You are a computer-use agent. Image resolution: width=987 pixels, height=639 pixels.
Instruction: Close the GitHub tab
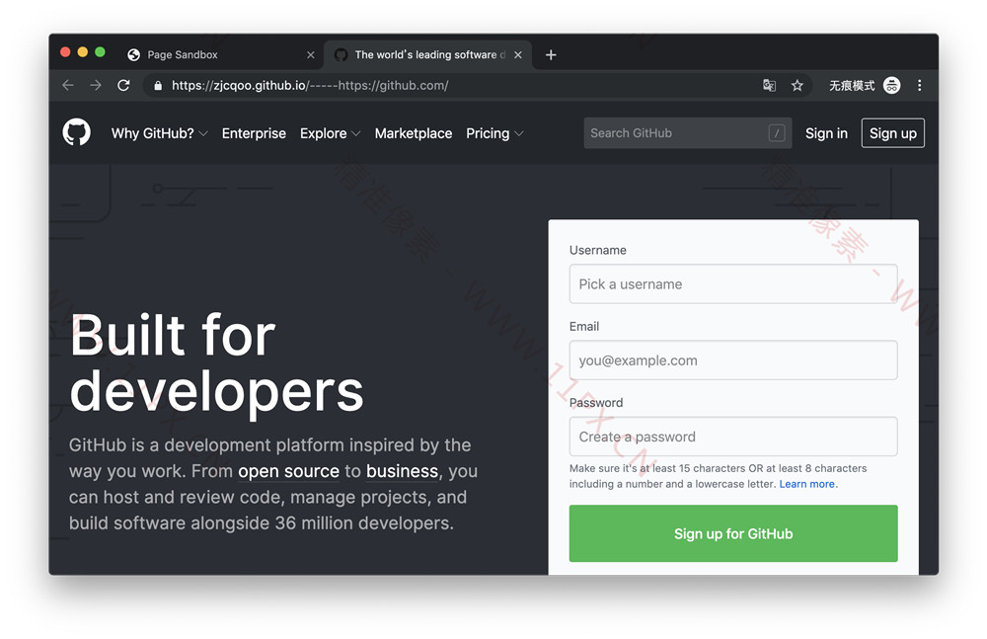pos(518,55)
